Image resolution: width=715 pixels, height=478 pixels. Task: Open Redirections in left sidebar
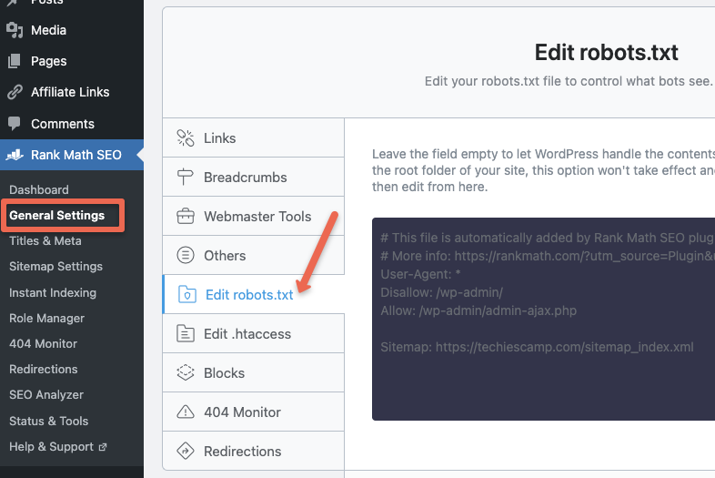(44, 369)
